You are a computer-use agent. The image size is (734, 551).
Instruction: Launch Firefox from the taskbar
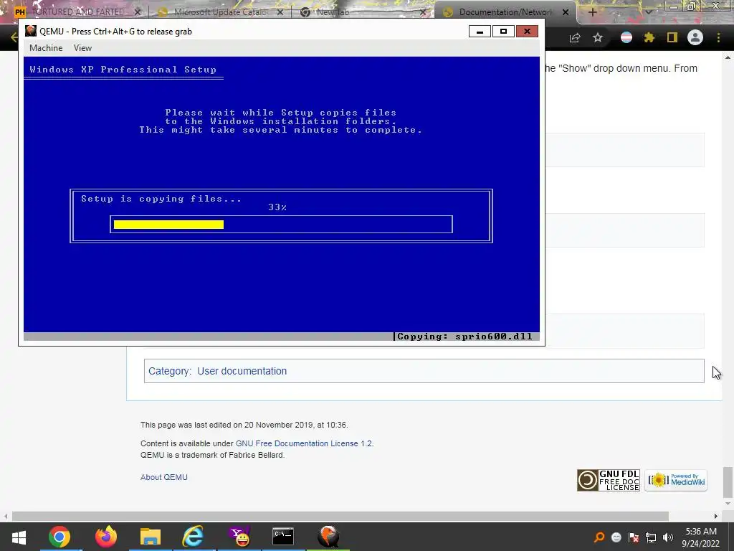106,537
